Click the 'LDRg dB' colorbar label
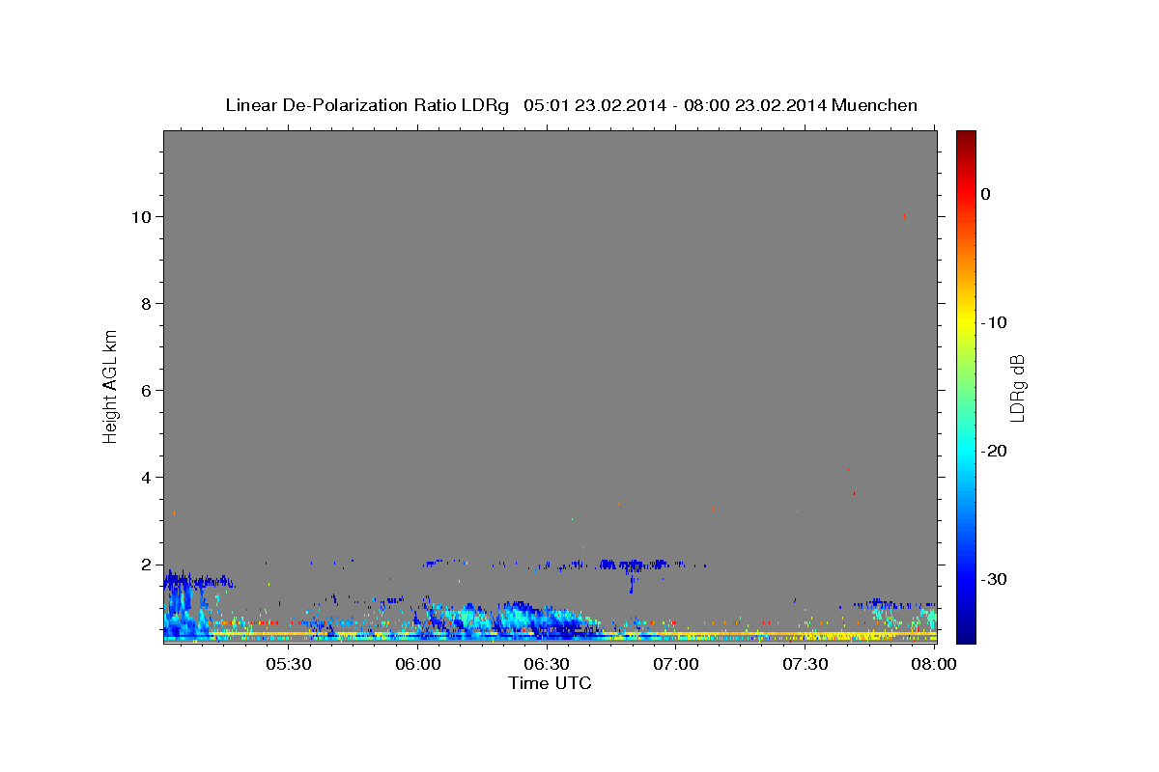This screenshot has width=1159, height=772. click(1017, 388)
